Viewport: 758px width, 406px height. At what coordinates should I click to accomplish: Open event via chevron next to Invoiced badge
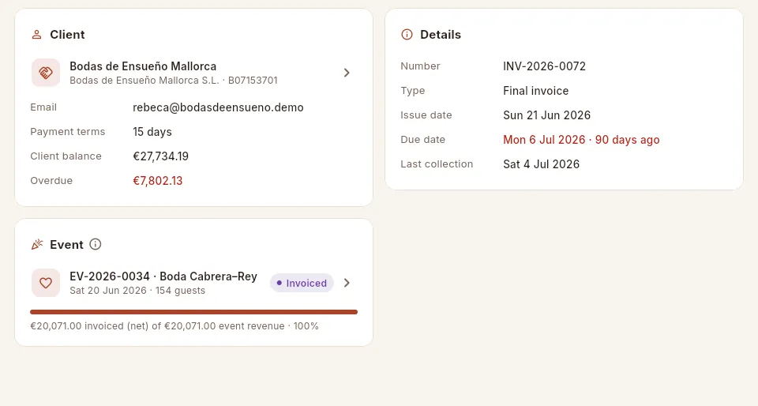(x=347, y=283)
